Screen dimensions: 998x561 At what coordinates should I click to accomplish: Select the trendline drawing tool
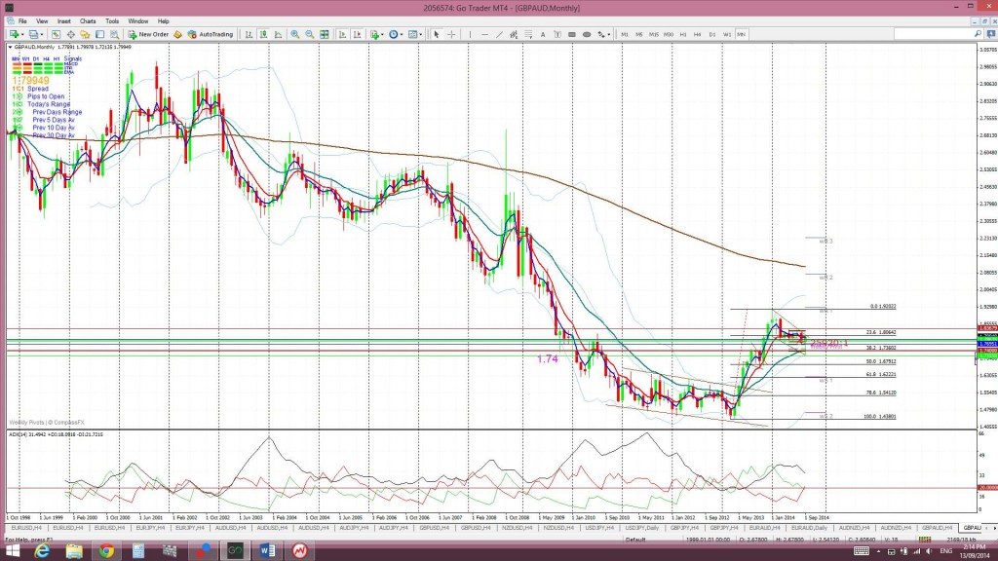pos(500,34)
